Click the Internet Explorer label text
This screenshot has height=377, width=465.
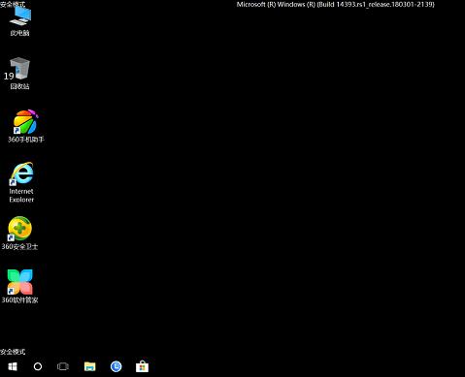tap(21, 196)
